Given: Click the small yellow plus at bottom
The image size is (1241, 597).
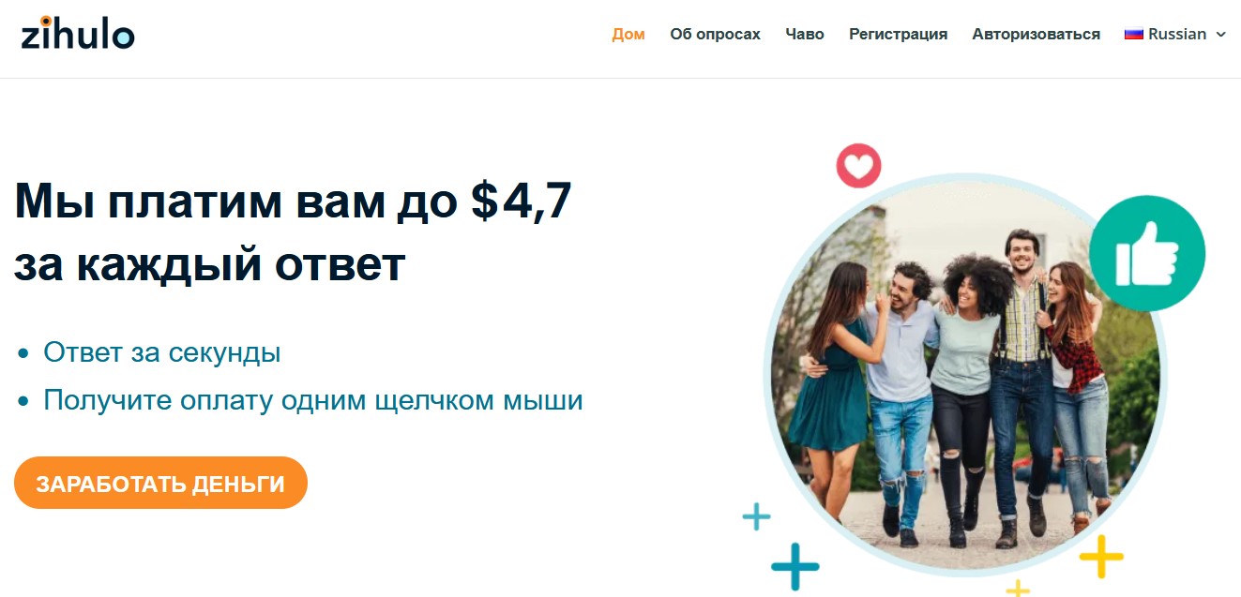Looking at the screenshot, I should coord(1018,589).
